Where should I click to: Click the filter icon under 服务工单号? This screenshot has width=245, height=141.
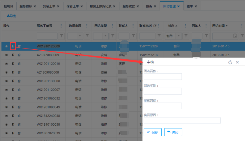[61, 36]
